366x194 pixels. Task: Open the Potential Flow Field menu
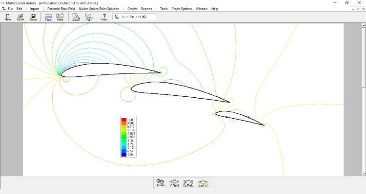[61, 9]
